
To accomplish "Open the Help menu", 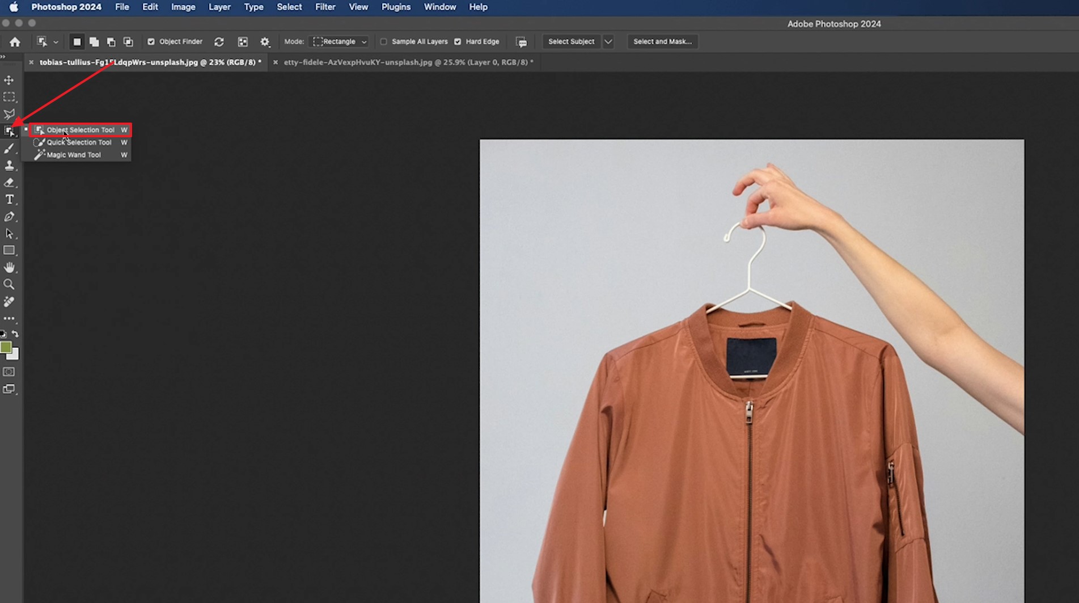I will pos(478,7).
